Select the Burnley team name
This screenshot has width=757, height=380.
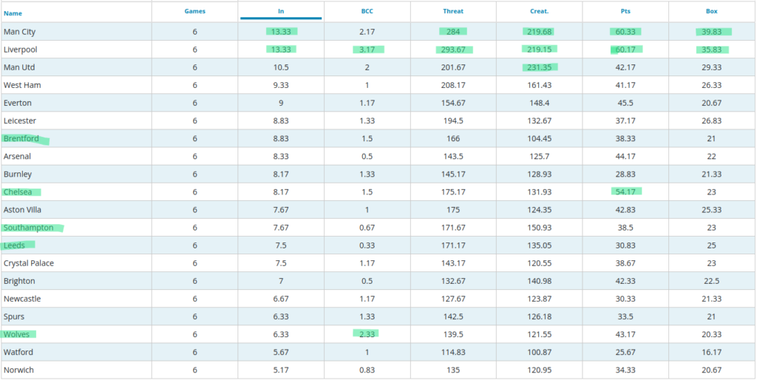(x=18, y=174)
